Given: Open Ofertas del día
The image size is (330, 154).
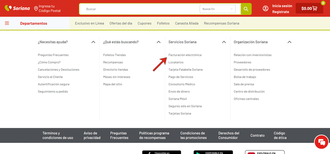Looking at the screenshot, I should [121, 23].
